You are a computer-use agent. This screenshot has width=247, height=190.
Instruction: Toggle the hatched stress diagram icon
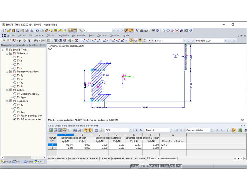point(131,41)
